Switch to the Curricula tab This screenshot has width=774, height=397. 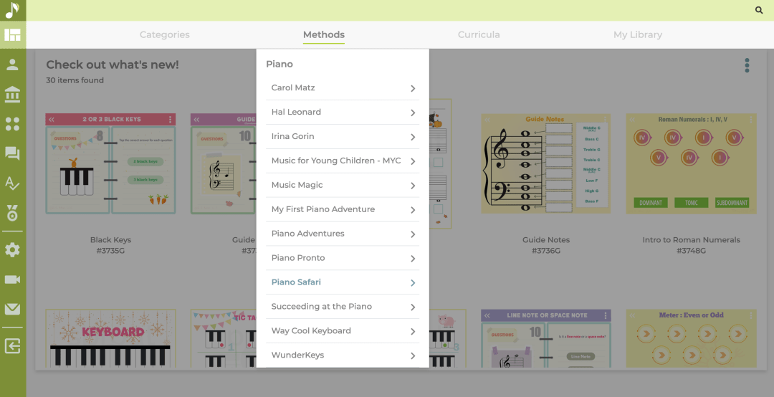coord(479,34)
